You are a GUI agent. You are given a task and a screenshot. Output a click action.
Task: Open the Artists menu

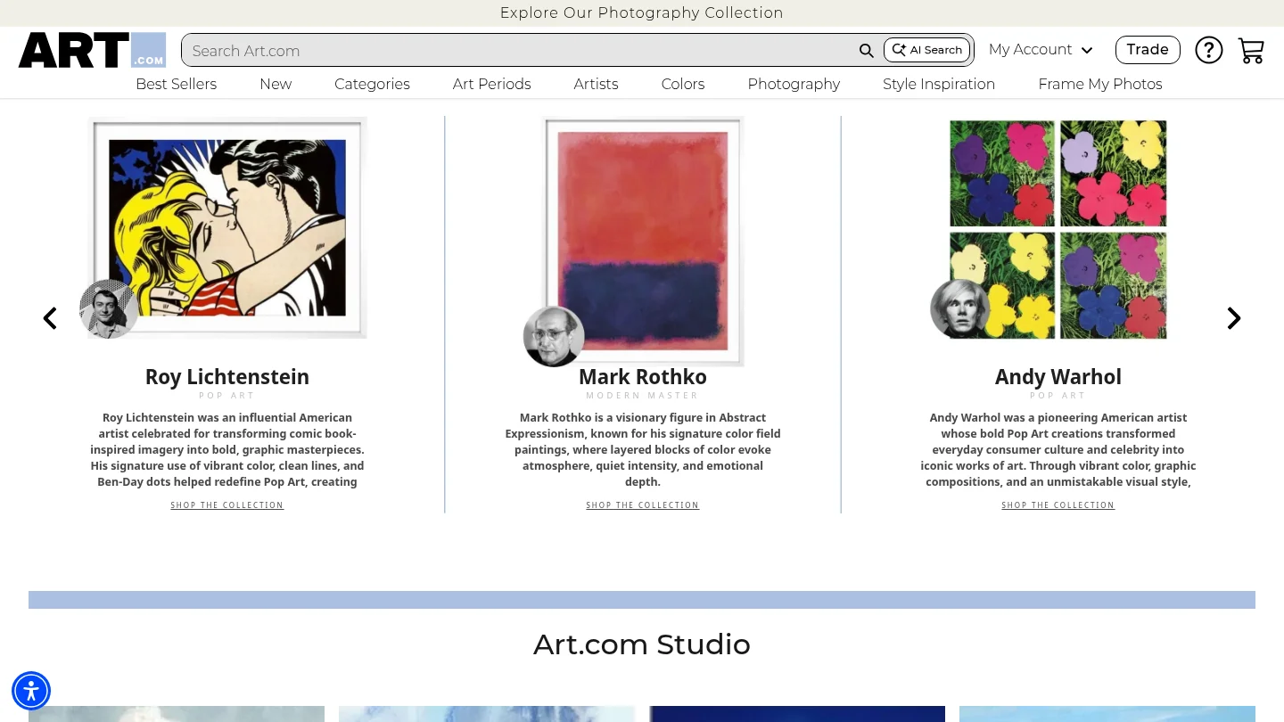click(x=596, y=84)
